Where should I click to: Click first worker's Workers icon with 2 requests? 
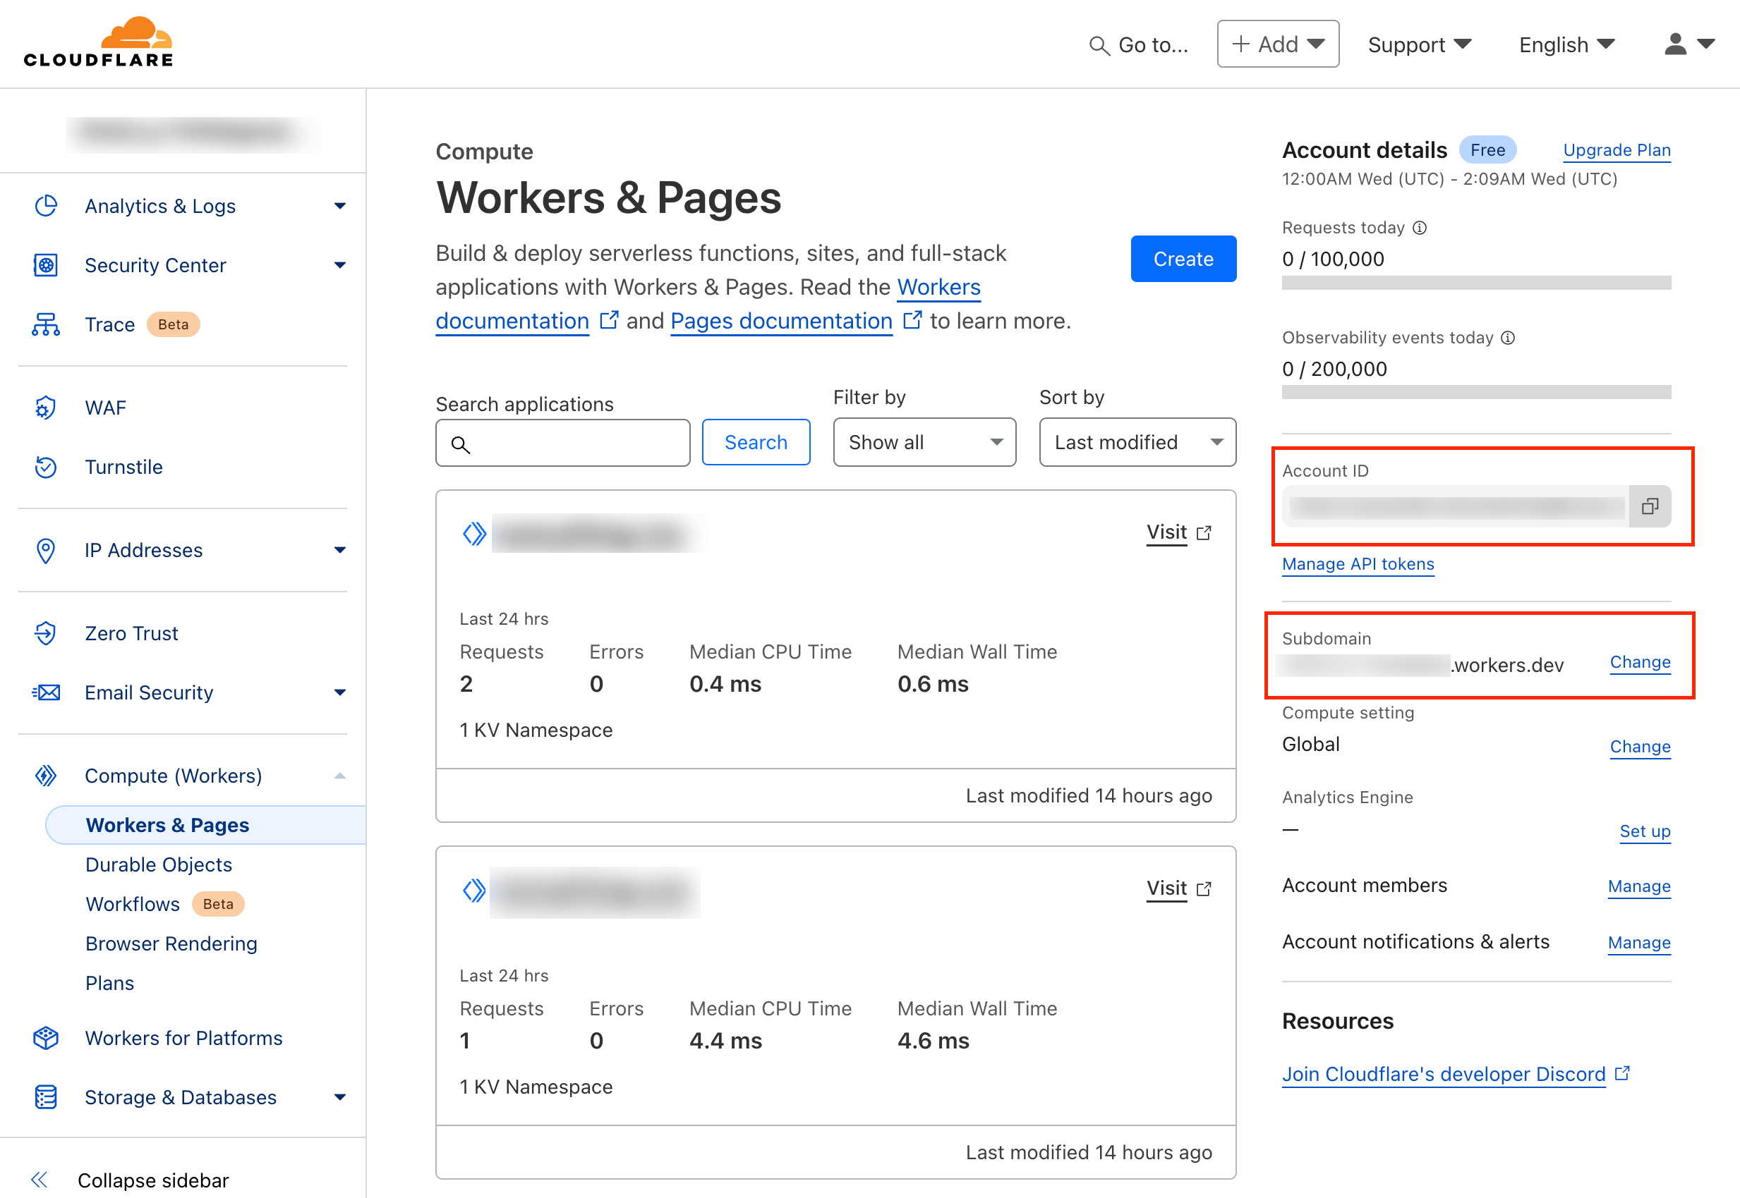[x=475, y=534]
